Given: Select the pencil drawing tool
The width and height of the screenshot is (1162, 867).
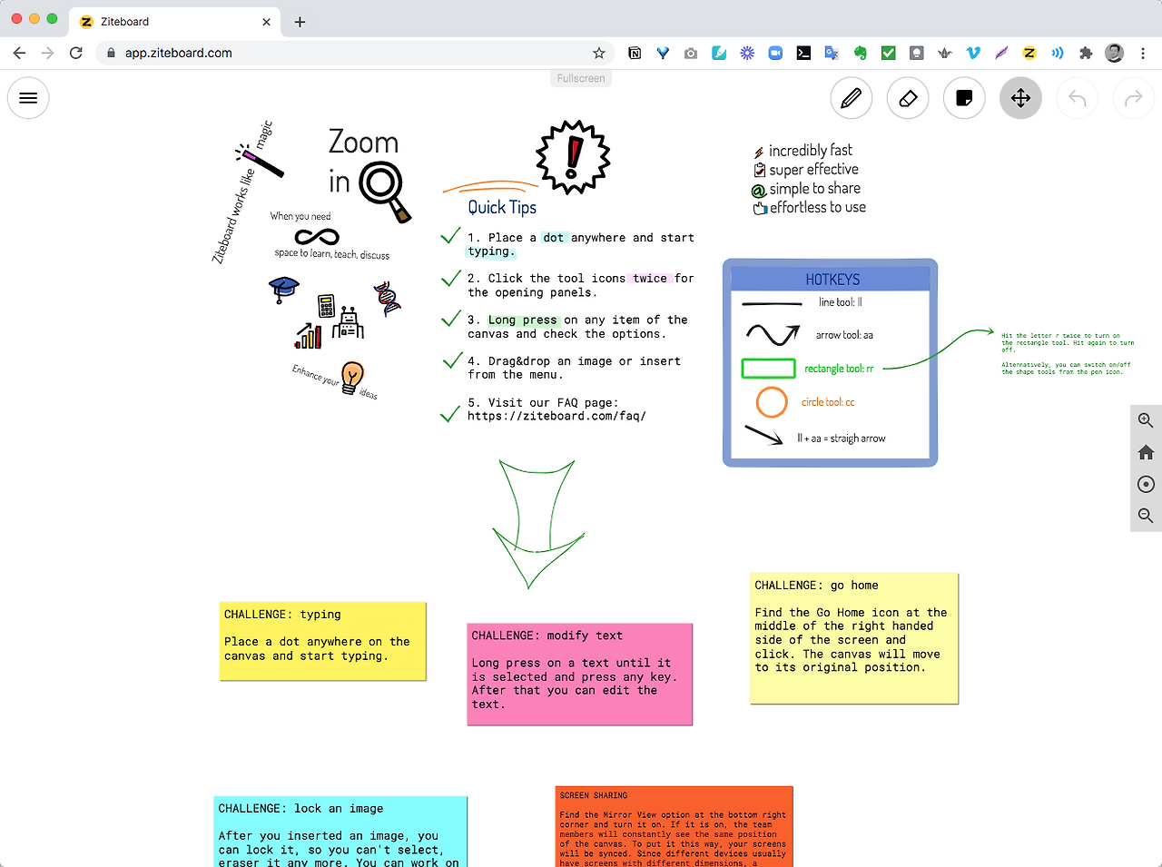Looking at the screenshot, I should [852, 98].
